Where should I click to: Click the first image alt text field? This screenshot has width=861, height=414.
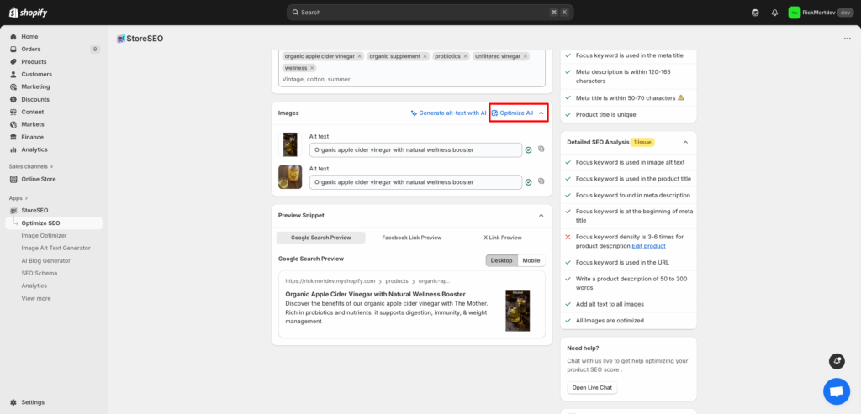click(x=415, y=150)
